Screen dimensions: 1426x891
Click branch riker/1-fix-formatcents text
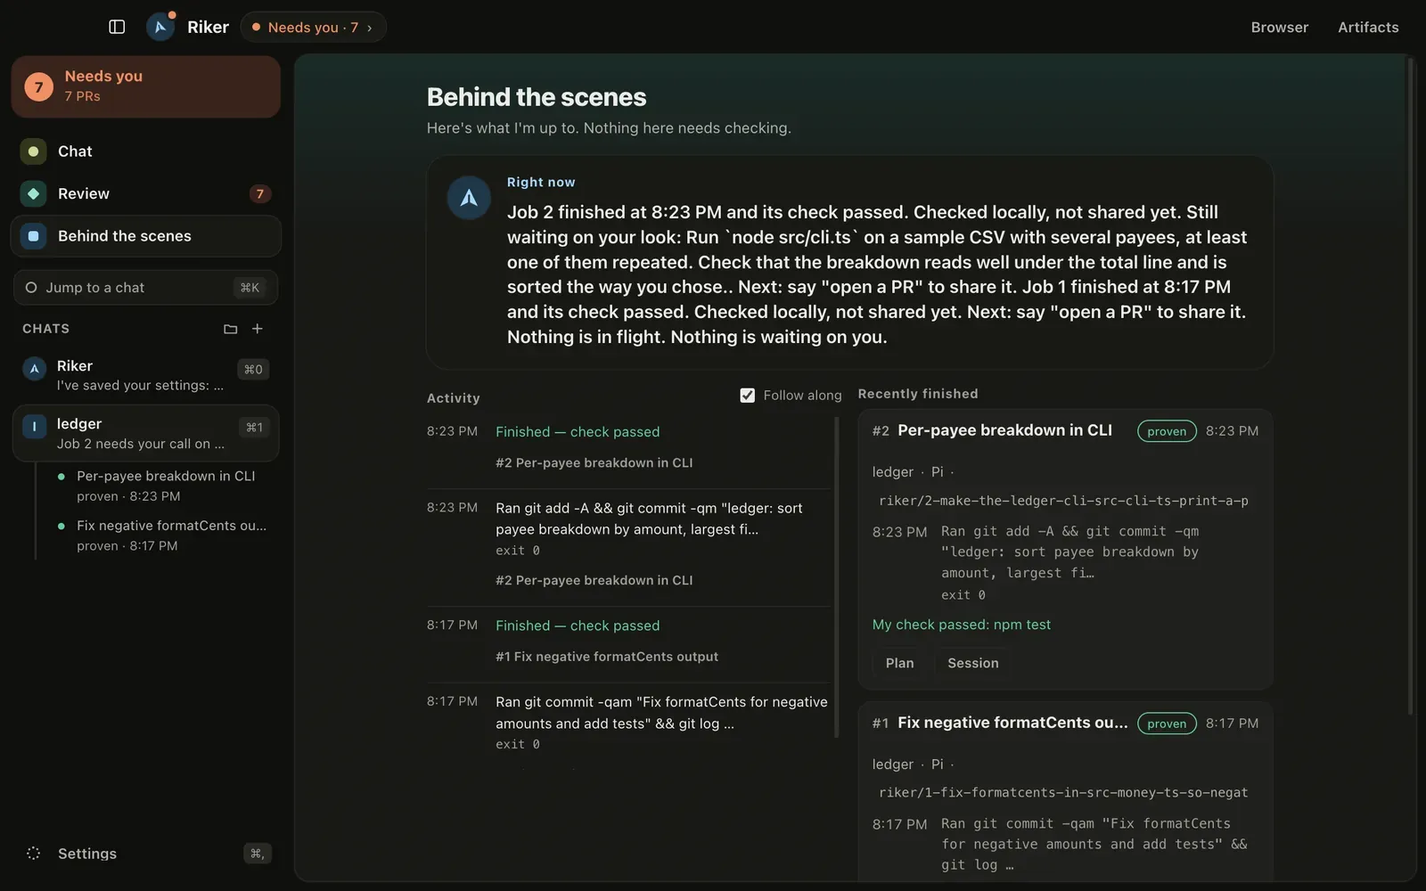1063,793
